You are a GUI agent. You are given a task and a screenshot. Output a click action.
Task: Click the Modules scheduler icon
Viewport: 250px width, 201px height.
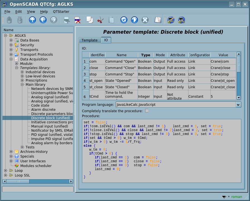[16, 166]
